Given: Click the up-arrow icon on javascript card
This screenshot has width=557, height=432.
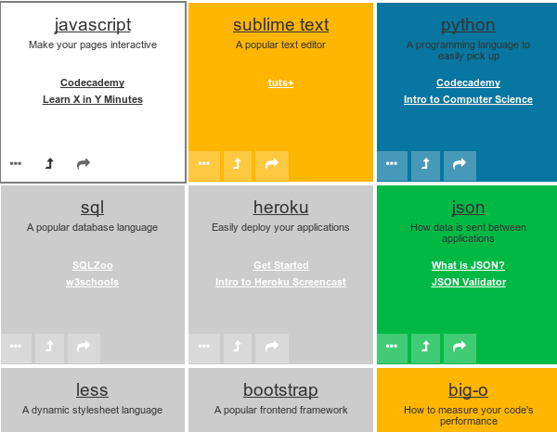Looking at the screenshot, I should [50, 163].
